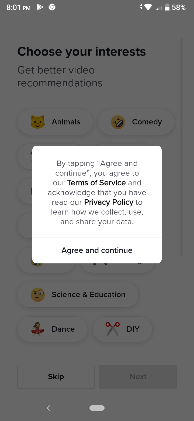The image size is (194, 421).
Task: Select the Comedy interest chip
Action: pyautogui.click(x=136, y=122)
